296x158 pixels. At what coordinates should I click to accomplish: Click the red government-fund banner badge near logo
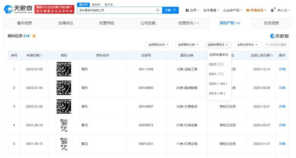coord(54,9)
